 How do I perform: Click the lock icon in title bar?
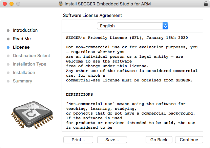coord(206,4)
